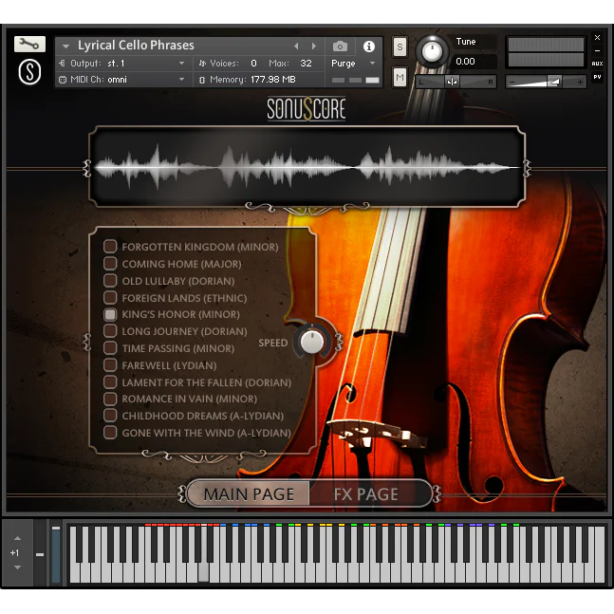The height and width of the screenshot is (614, 614).
Task: Go to the next instrument preset arrow
Action: [x=312, y=46]
